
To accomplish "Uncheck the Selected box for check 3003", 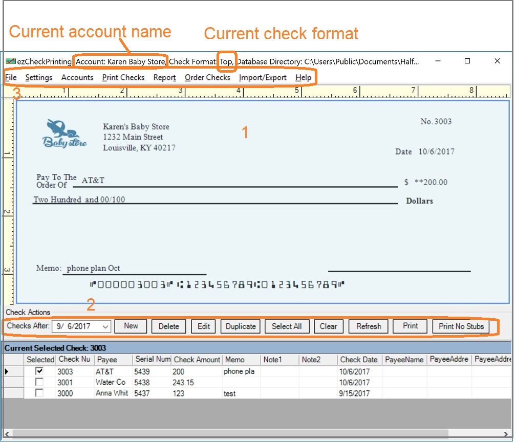I will 39,371.
